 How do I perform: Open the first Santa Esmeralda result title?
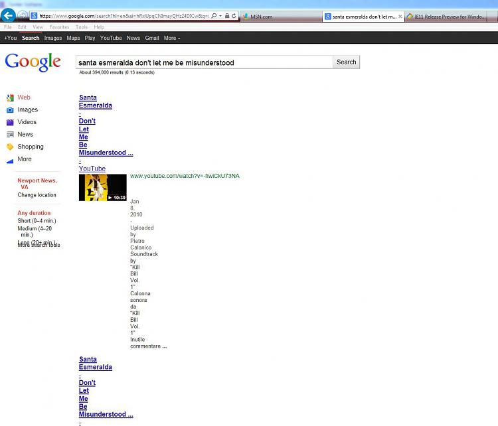coord(106,125)
